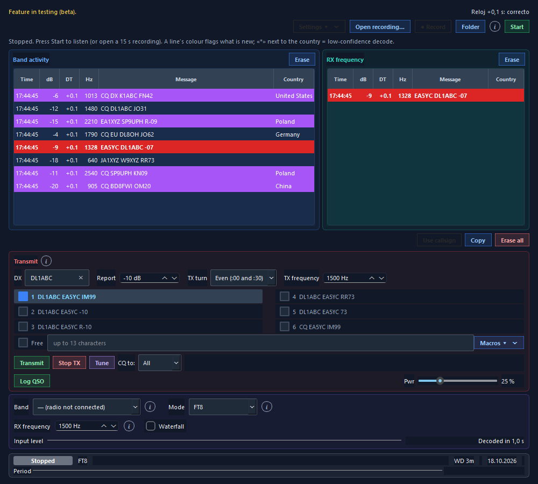538x484 pixels.
Task: Clear the DX callsign with the X icon
Action: point(81,278)
